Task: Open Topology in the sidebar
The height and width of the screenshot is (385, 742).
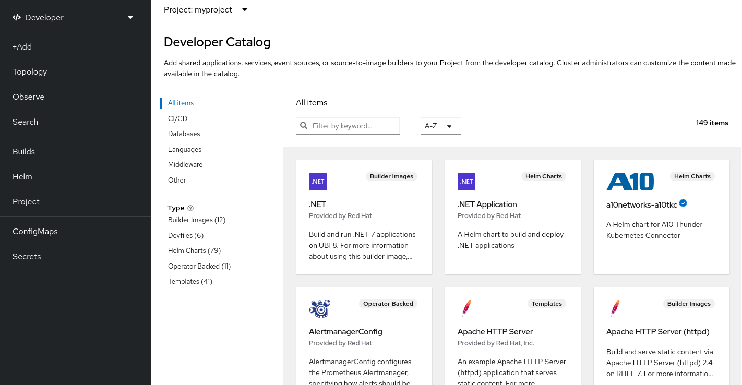Action: click(30, 72)
